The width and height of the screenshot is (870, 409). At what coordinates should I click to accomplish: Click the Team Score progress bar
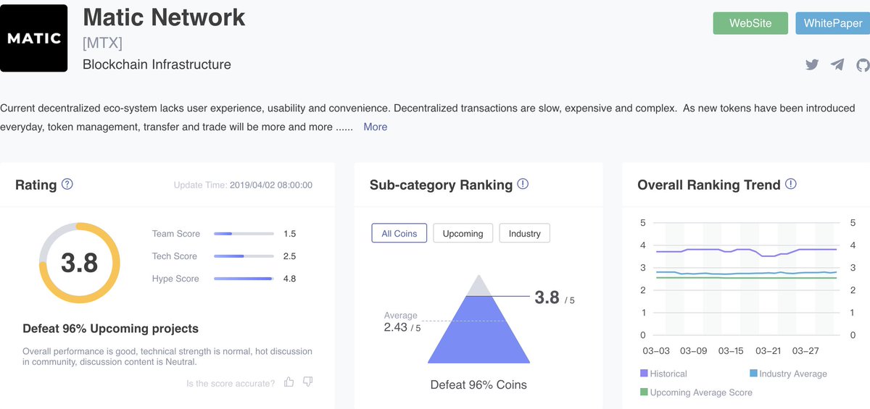(244, 234)
